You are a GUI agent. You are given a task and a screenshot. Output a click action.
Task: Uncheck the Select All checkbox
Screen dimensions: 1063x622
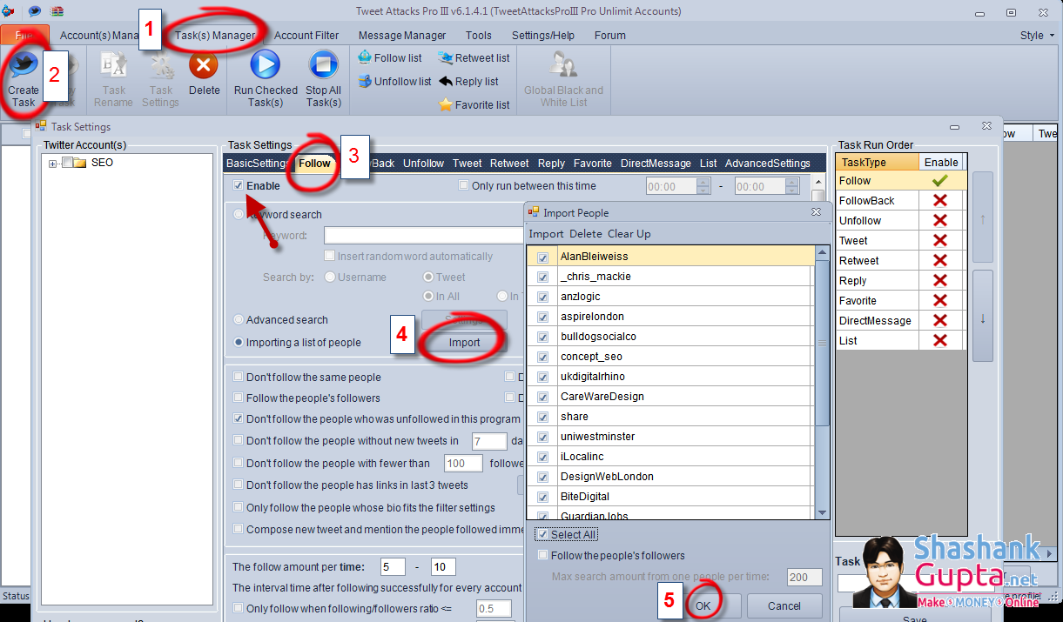[x=543, y=535]
